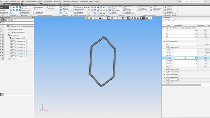Select the L1 variable row in Variables panel
Viewport: 210px width, 118px height.
pyautogui.click(x=186, y=30)
